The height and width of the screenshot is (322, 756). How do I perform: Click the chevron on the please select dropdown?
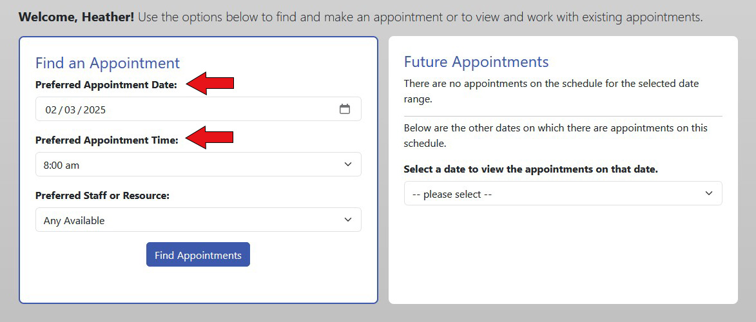708,193
